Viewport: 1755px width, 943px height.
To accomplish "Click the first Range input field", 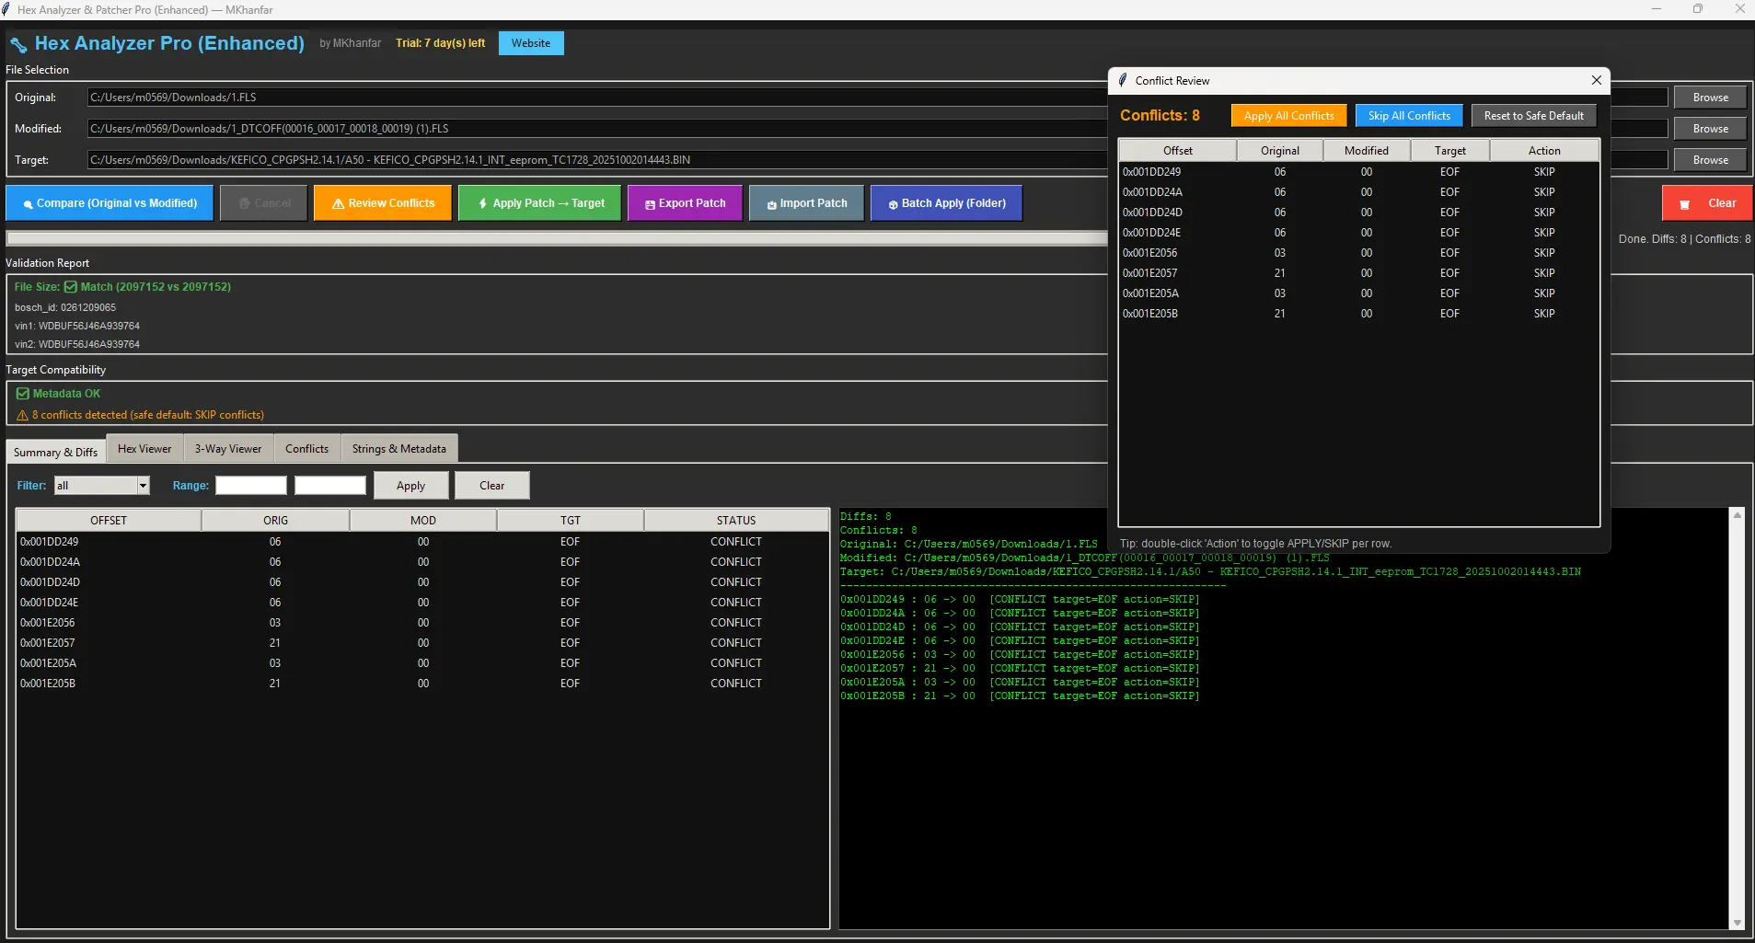I will point(250,485).
